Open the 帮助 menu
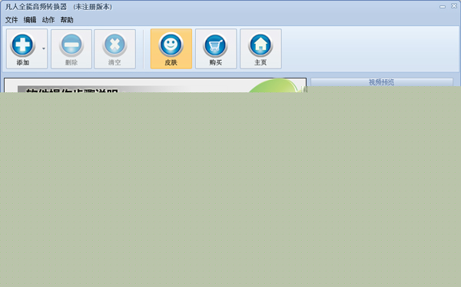This screenshot has height=287, width=461. [x=67, y=20]
